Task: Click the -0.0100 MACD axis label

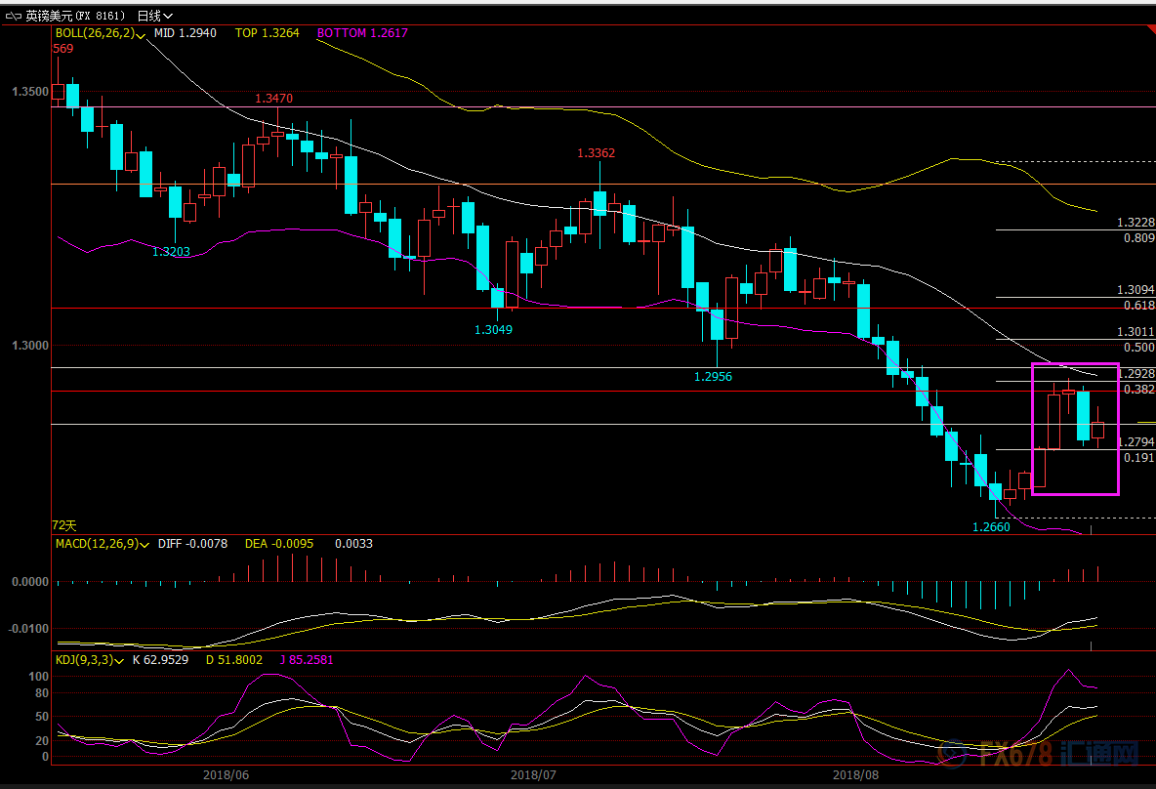Action: click(x=28, y=629)
